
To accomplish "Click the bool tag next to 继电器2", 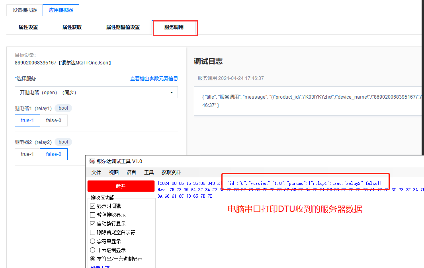I will 63,142.
